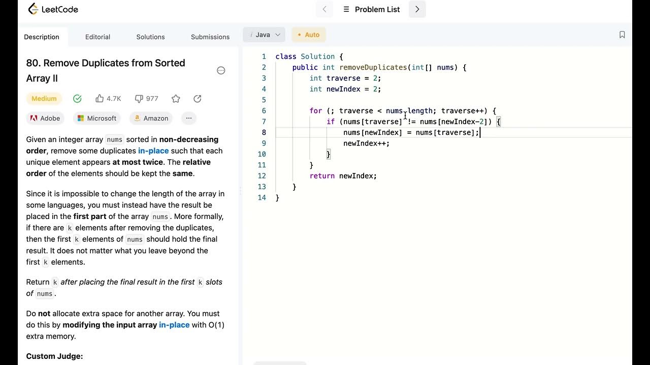650x365 pixels.
Task: Switch to the Description tab
Action: 42,36
